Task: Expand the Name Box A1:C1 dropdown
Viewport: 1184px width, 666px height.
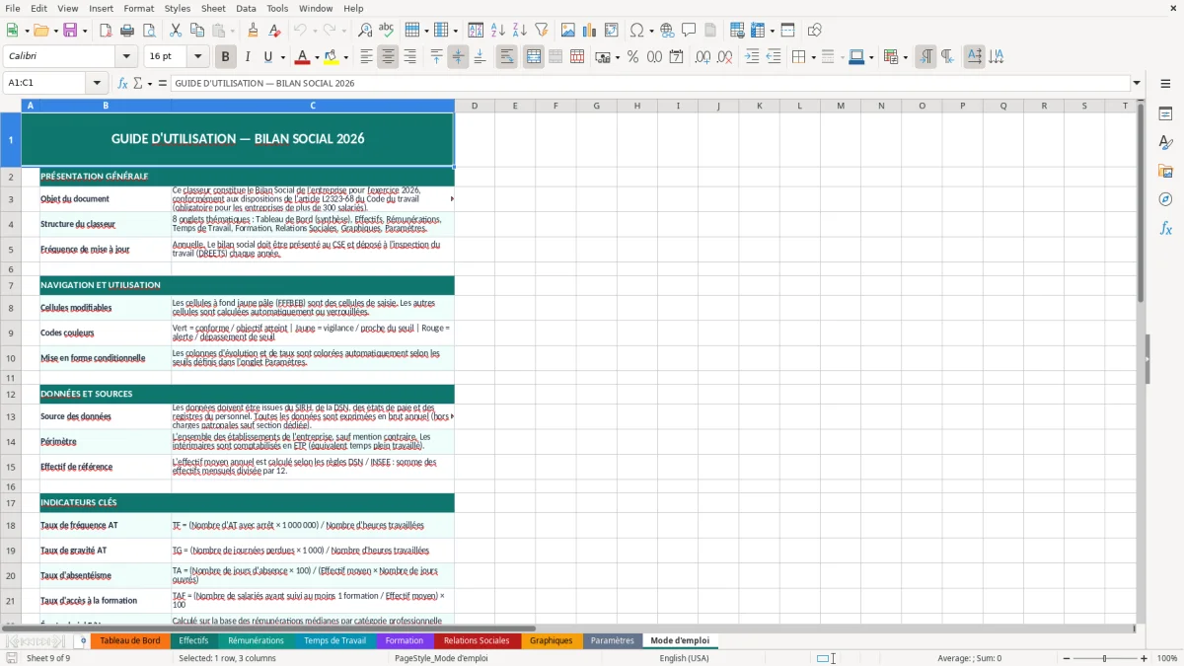Action: tap(97, 83)
